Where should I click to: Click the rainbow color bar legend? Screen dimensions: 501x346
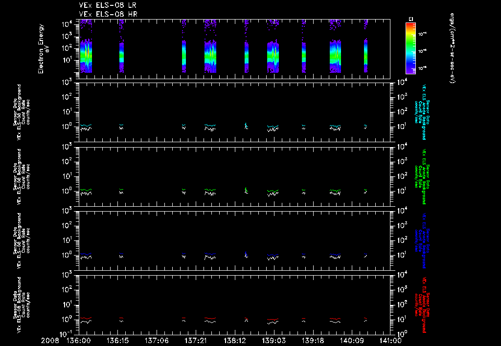[410, 48]
